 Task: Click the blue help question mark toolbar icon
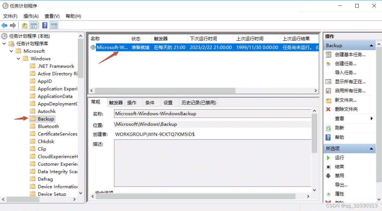pyautogui.click(x=45, y=26)
